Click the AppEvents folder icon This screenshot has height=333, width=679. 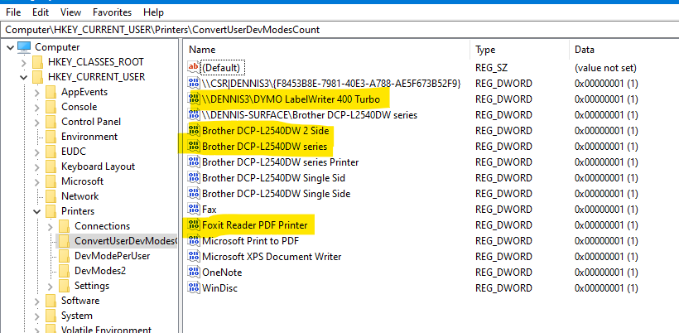51,92
